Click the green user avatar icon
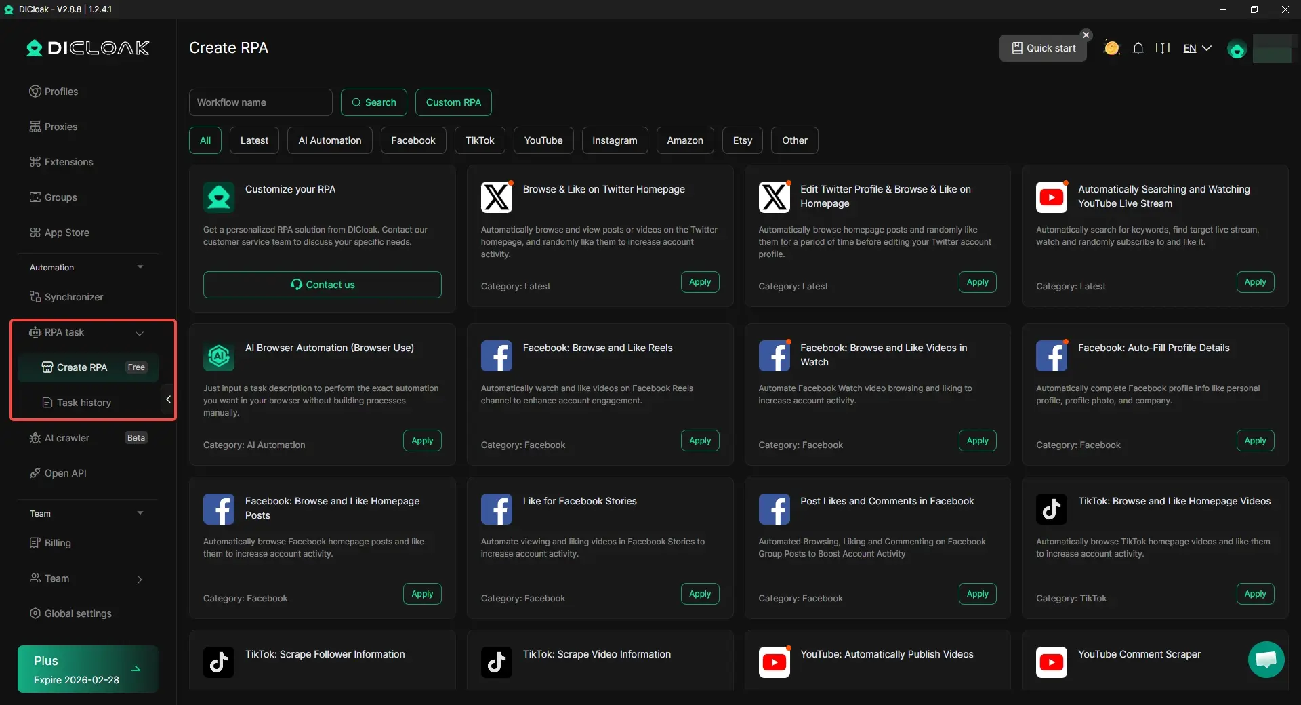This screenshot has width=1301, height=705. coord(1237,49)
